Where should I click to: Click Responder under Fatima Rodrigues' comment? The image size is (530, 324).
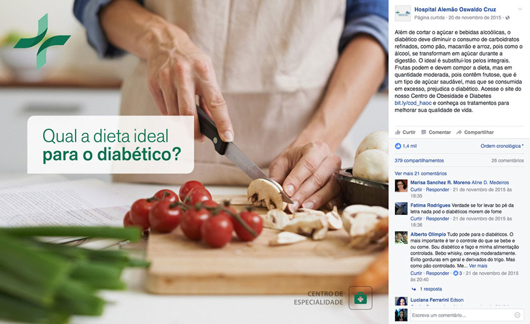(x=437, y=218)
